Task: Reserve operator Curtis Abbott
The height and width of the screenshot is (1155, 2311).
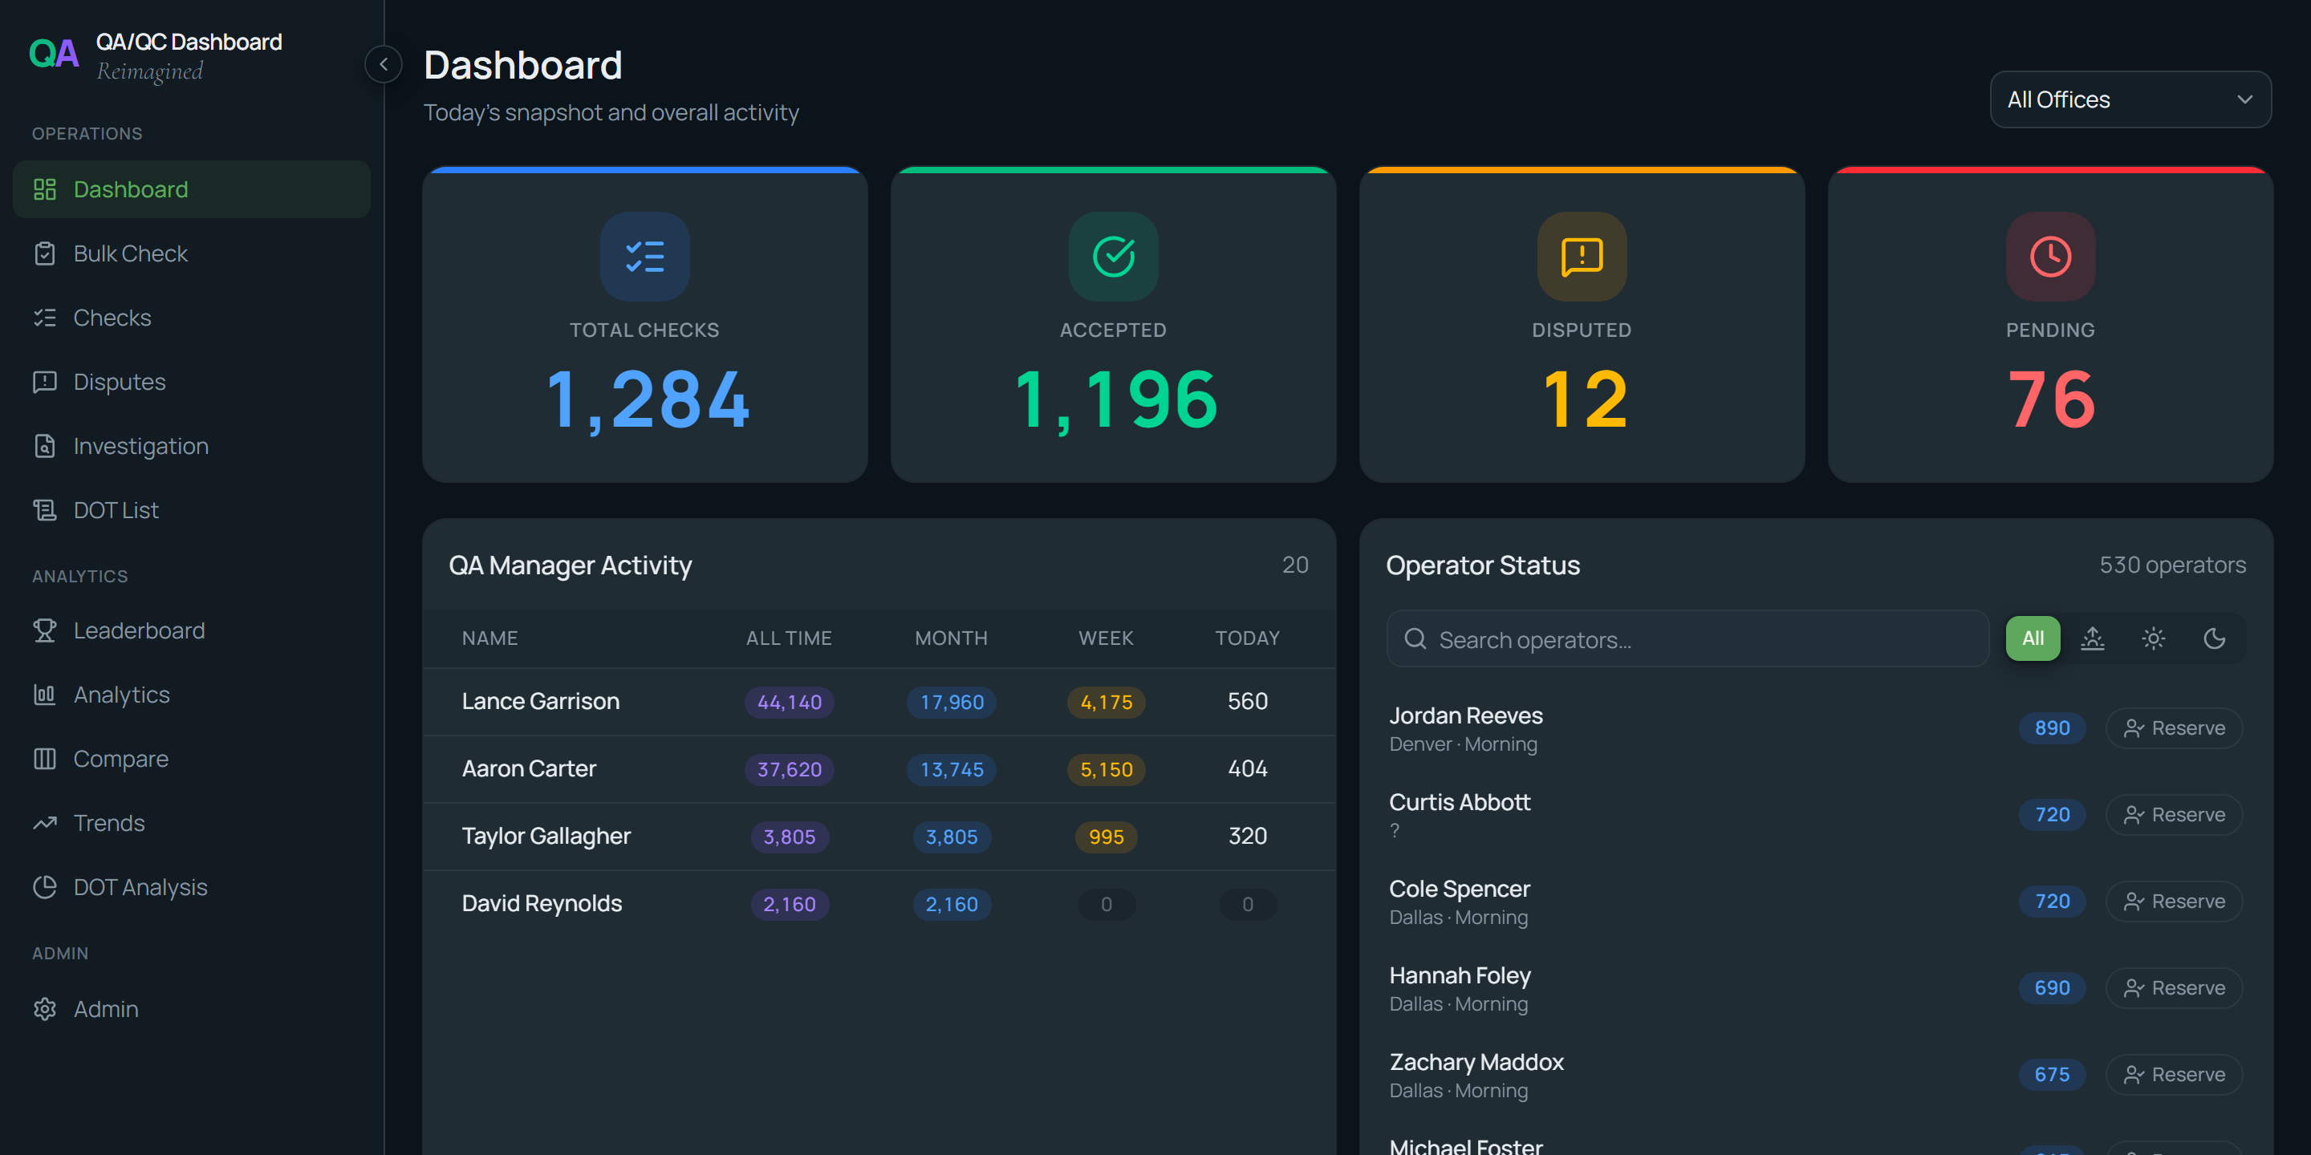Action: (x=2174, y=815)
